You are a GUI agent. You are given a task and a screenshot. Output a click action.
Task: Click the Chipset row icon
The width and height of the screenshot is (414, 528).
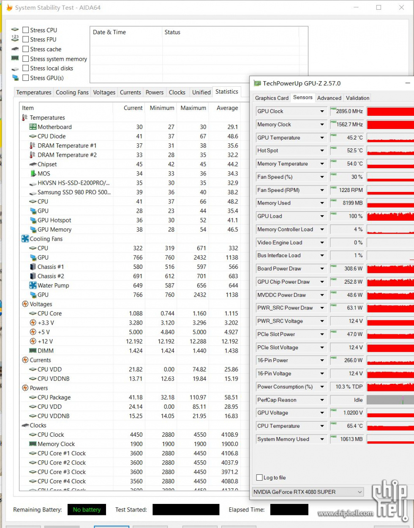click(x=33, y=164)
